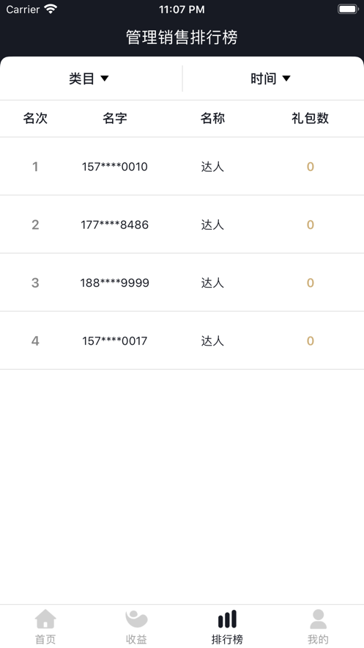
Task: Select user 177****8486 row
Action: coord(182,225)
